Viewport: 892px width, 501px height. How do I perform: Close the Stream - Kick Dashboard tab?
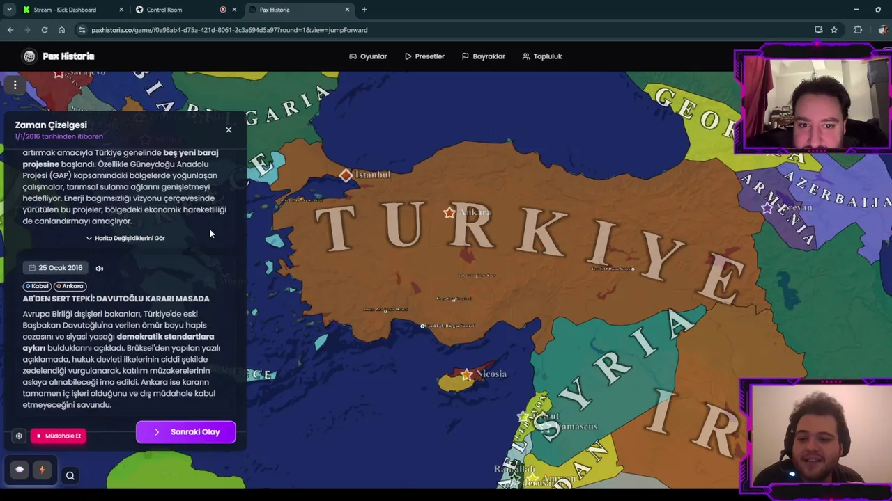pos(121,10)
